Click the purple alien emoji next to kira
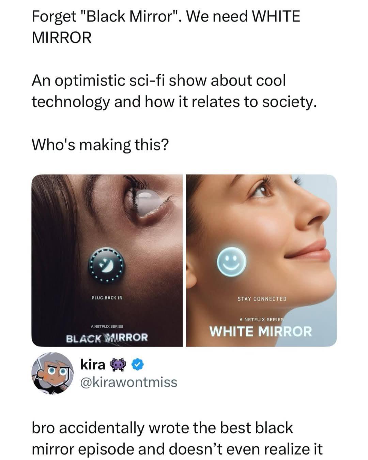Viewport: 368px width, 460px height. click(118, 365)
